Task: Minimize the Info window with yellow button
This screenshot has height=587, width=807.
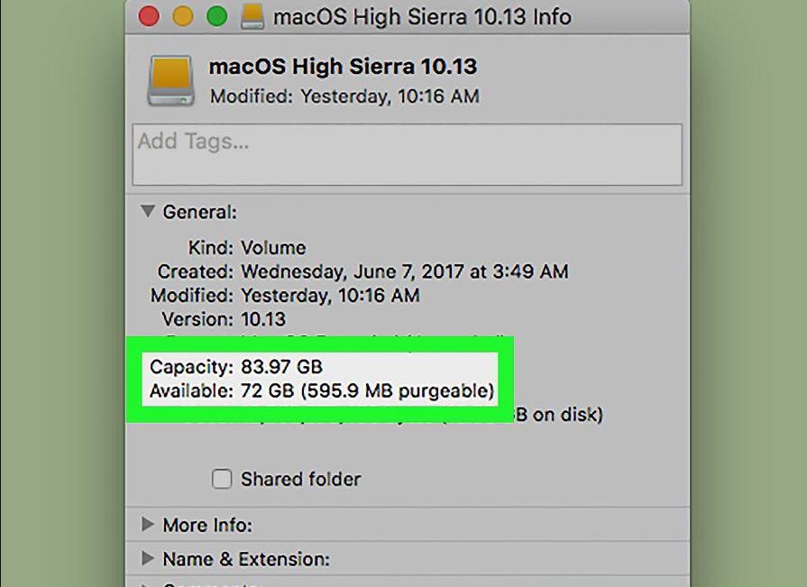Action: (183, 16)
